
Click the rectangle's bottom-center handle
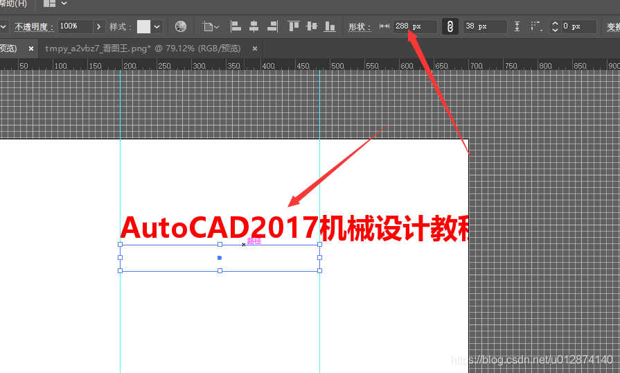220,271
